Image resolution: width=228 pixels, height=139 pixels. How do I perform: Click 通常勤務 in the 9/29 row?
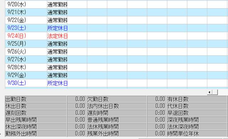coord(57,75)
